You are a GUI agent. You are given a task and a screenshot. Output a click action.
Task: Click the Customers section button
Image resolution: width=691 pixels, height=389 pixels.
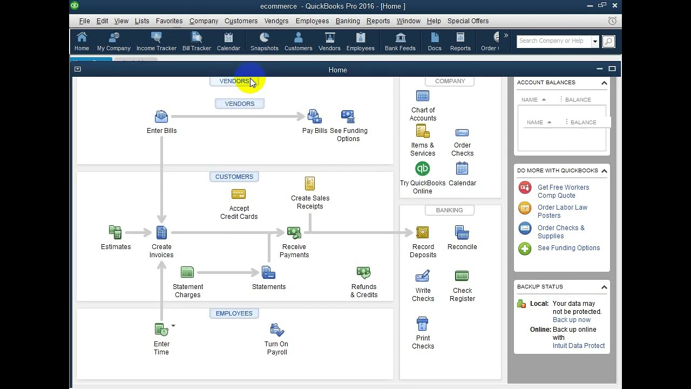coord(234,177)
